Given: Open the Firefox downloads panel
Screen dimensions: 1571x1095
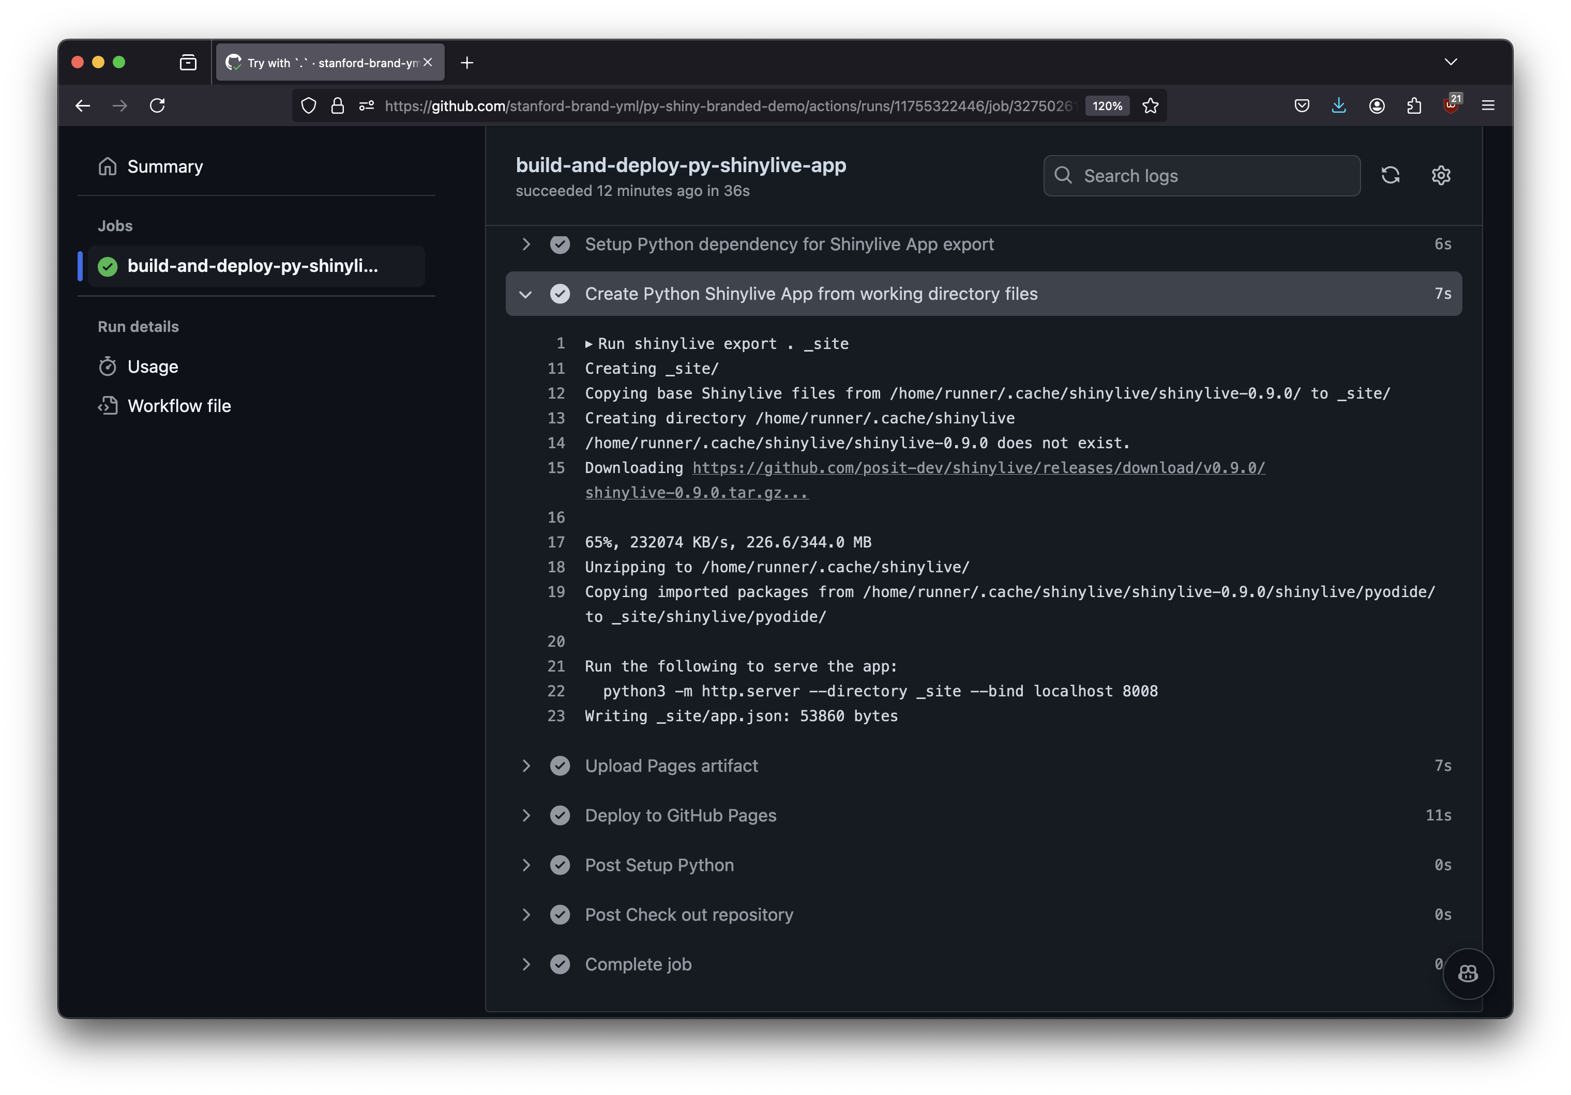Looking at the screenshot, I should 1339,105.
